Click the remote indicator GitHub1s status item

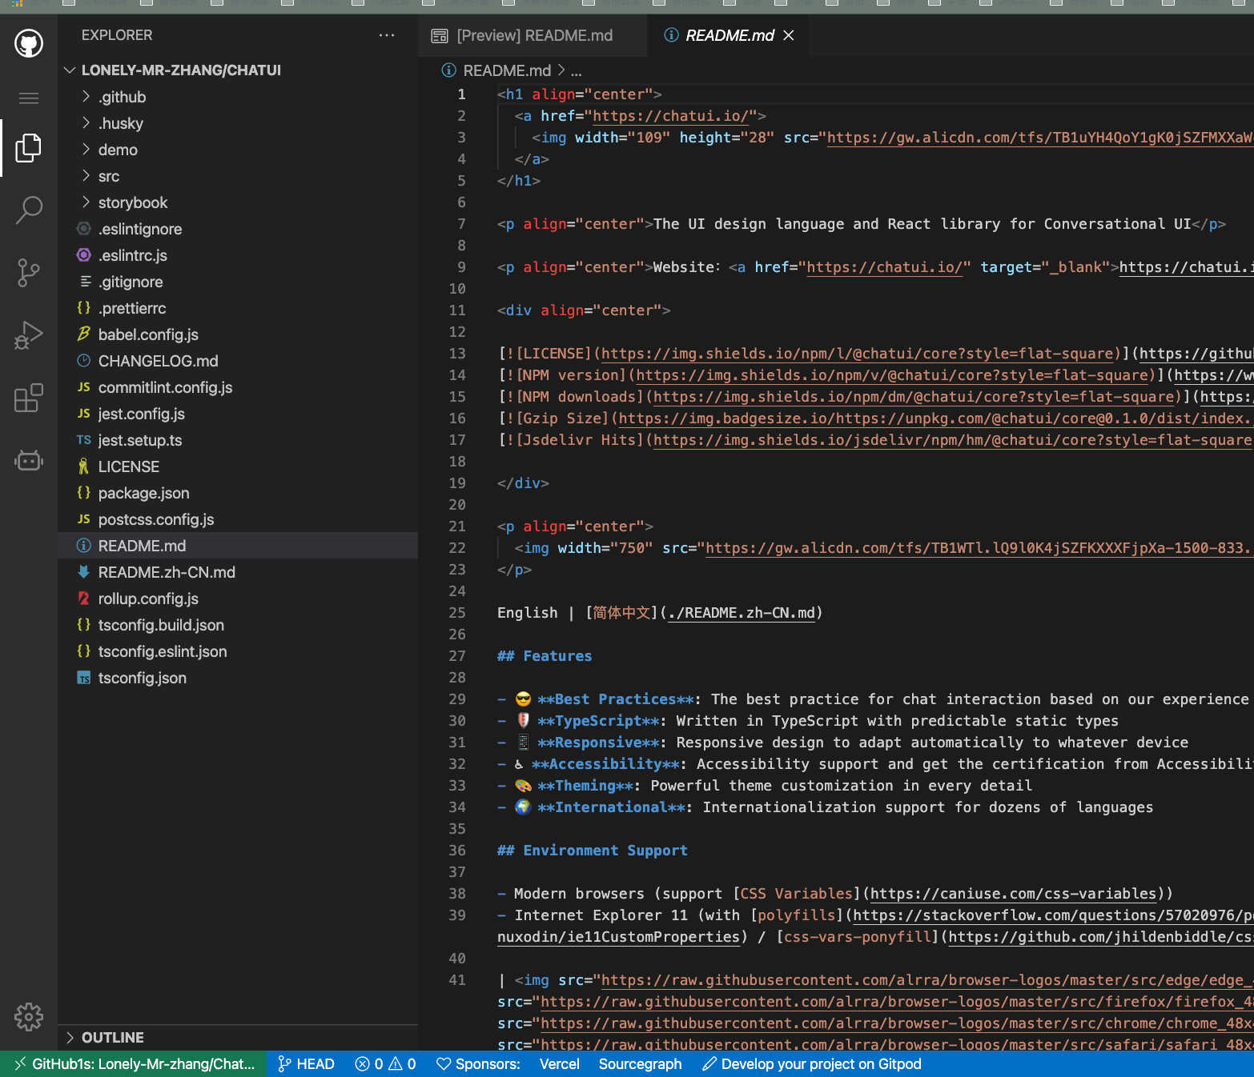coord(134,1064)
